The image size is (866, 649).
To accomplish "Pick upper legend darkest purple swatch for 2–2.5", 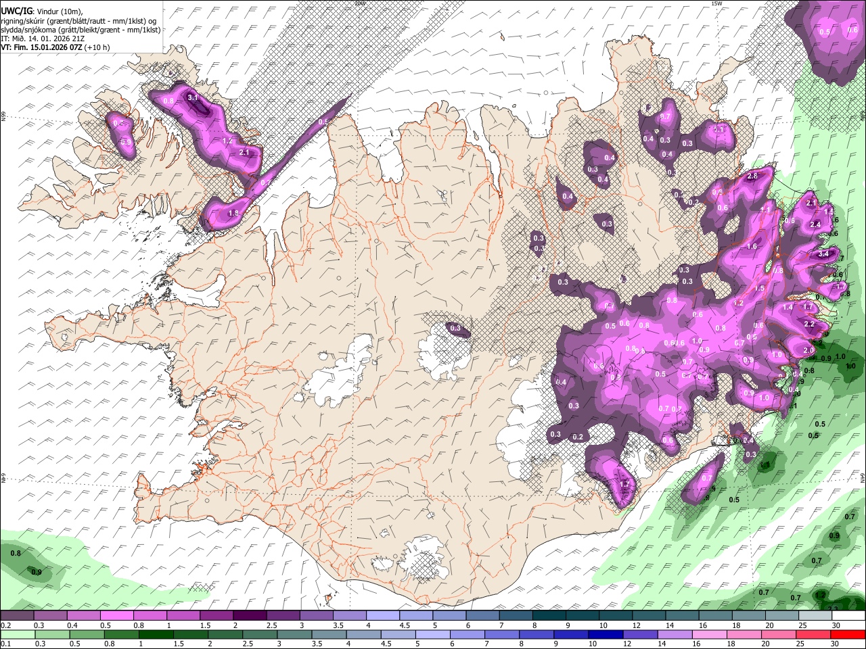I will point(249,616).
